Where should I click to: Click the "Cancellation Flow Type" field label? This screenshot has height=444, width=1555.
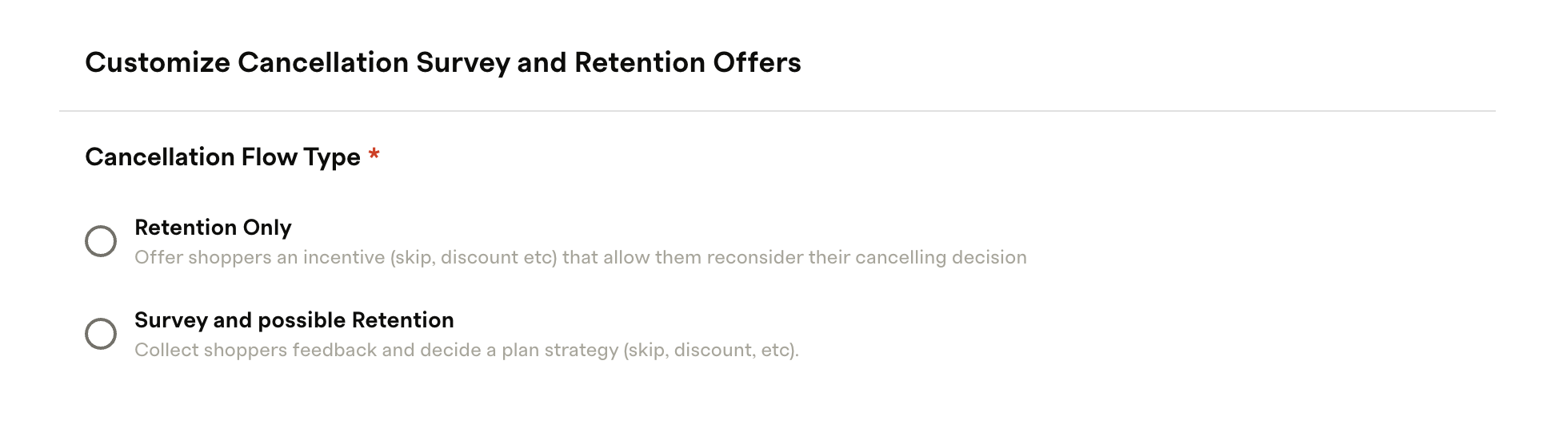pos(222,157)
